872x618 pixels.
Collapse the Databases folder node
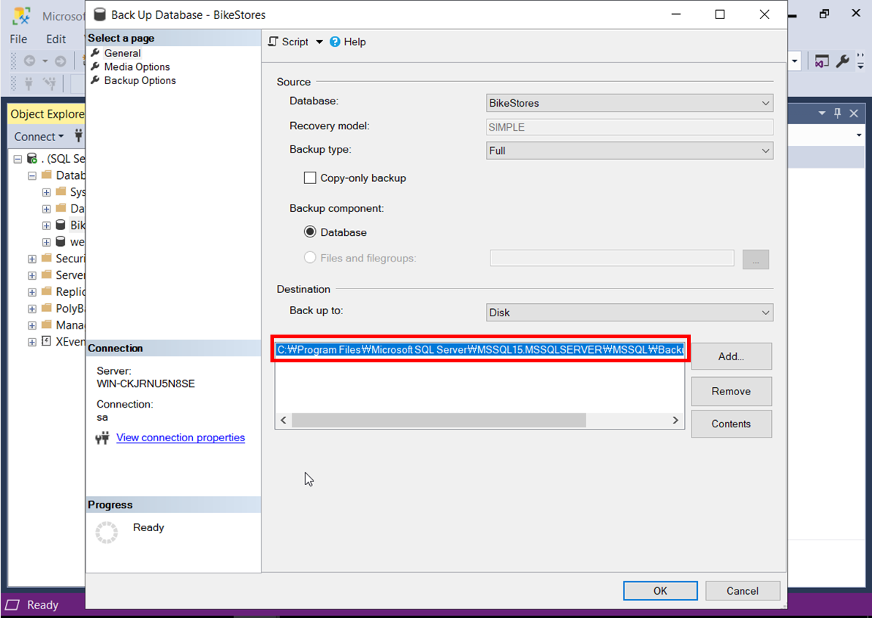click(x=32, y=175)
